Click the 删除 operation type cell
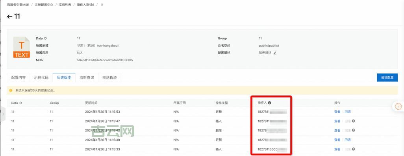The width and height of the screenshot is (404, 156). pyautogui.click(x=219, y=130)
